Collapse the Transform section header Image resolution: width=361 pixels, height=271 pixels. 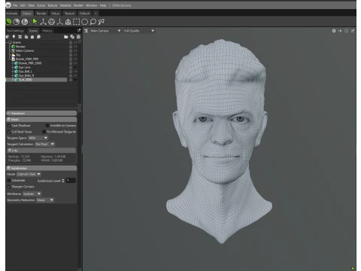click(41, 113)
